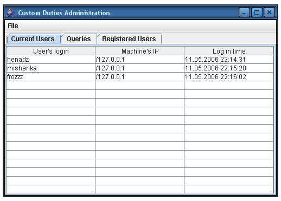The height and width of the screenshot is (201, 281).
Task: Click the Machine's IP column header
Action: (140, 51)
